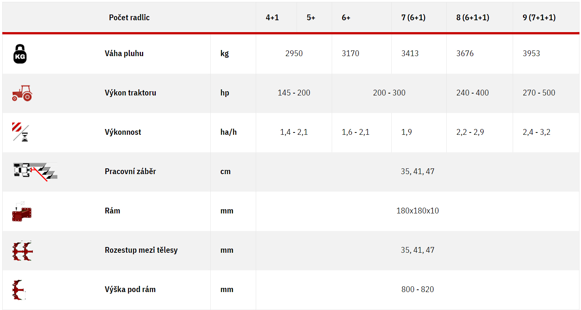Select the 9 (7+1+1) column header
This screenshot has height=310, width=581.
pos(539,18)
